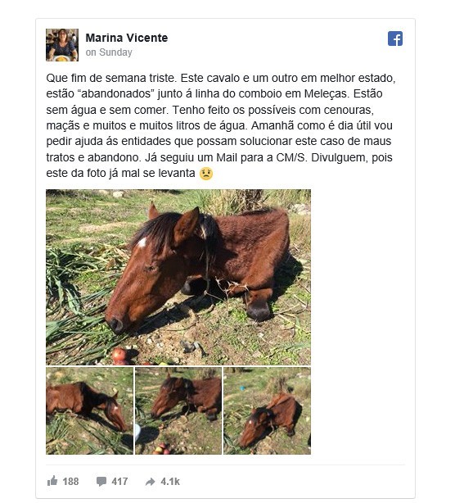Image resolution: width=455 pixels, height=503 pixels.
Task: Click the post text beginning 'Que fim de semana'
Action: pyautogui.click(x=221, y=125)
